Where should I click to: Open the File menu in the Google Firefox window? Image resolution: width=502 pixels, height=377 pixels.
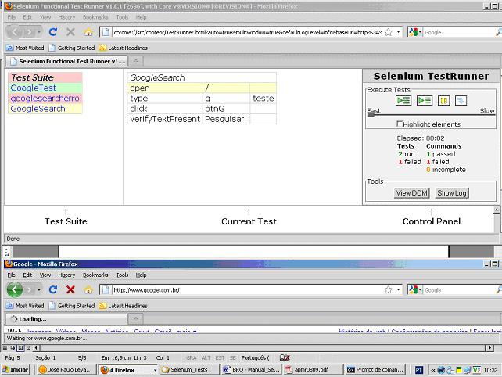[x=12, y=275]
